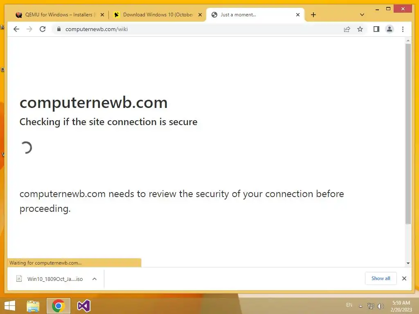Show hidden system tray icons

point(361,306)
